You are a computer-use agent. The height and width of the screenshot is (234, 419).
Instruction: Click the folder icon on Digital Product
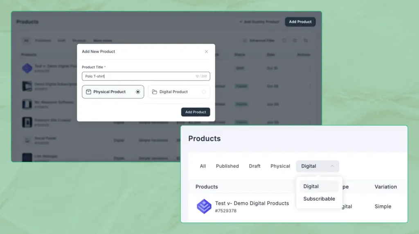click(154, 92)
